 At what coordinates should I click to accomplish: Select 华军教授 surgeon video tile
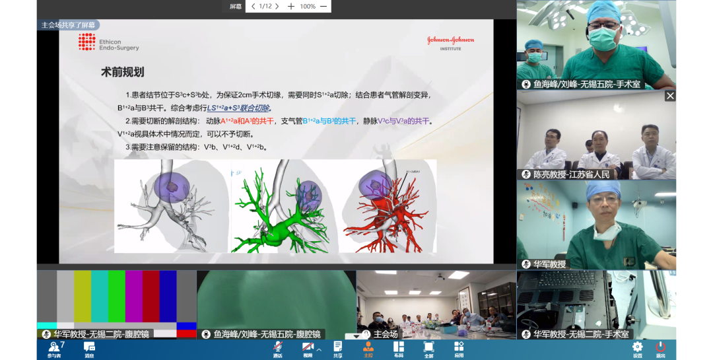pyautogui.click(x=596, y=225)
